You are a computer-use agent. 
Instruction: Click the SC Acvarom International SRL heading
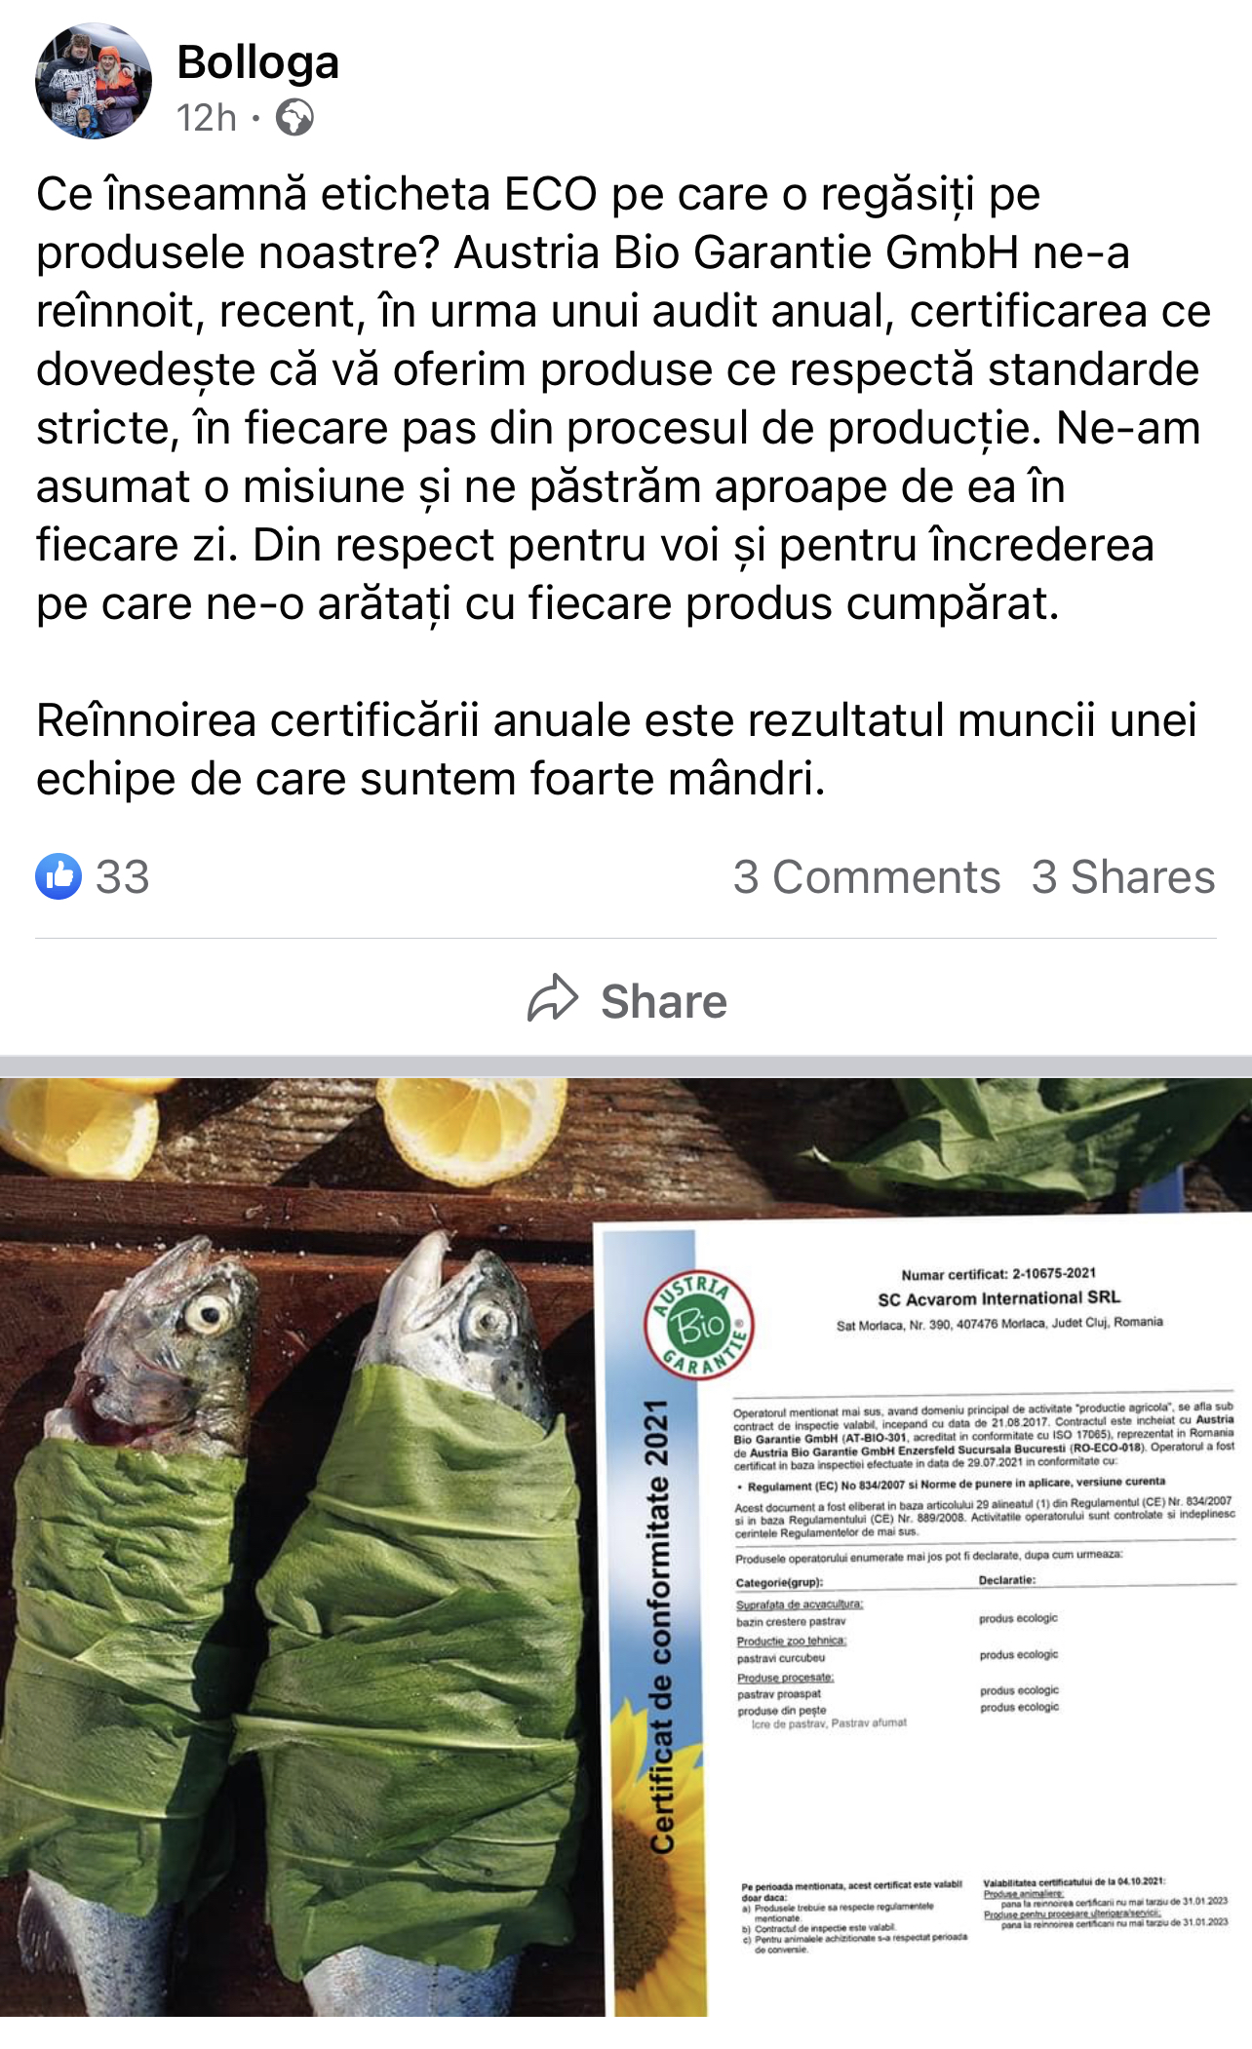tap(998, 1297)
